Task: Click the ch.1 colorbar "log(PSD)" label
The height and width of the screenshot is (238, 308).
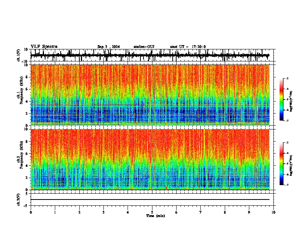Action: tap(291, 101)
